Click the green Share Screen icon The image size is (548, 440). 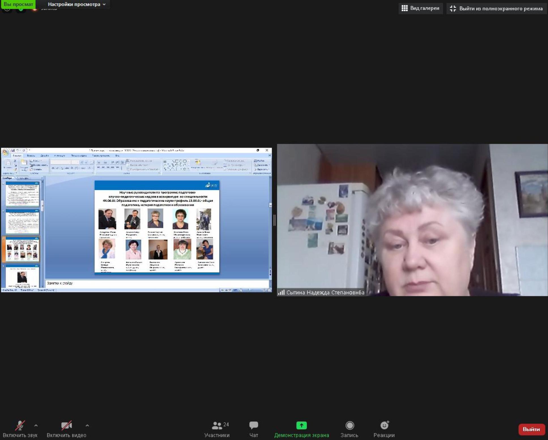pos(301,425)
